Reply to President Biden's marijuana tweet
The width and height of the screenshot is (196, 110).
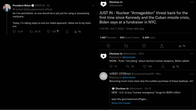(14, 31)
